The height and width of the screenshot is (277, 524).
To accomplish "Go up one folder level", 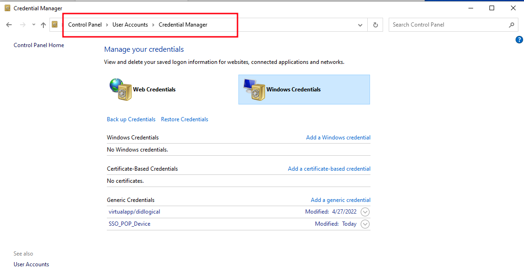I will point(43,24).
